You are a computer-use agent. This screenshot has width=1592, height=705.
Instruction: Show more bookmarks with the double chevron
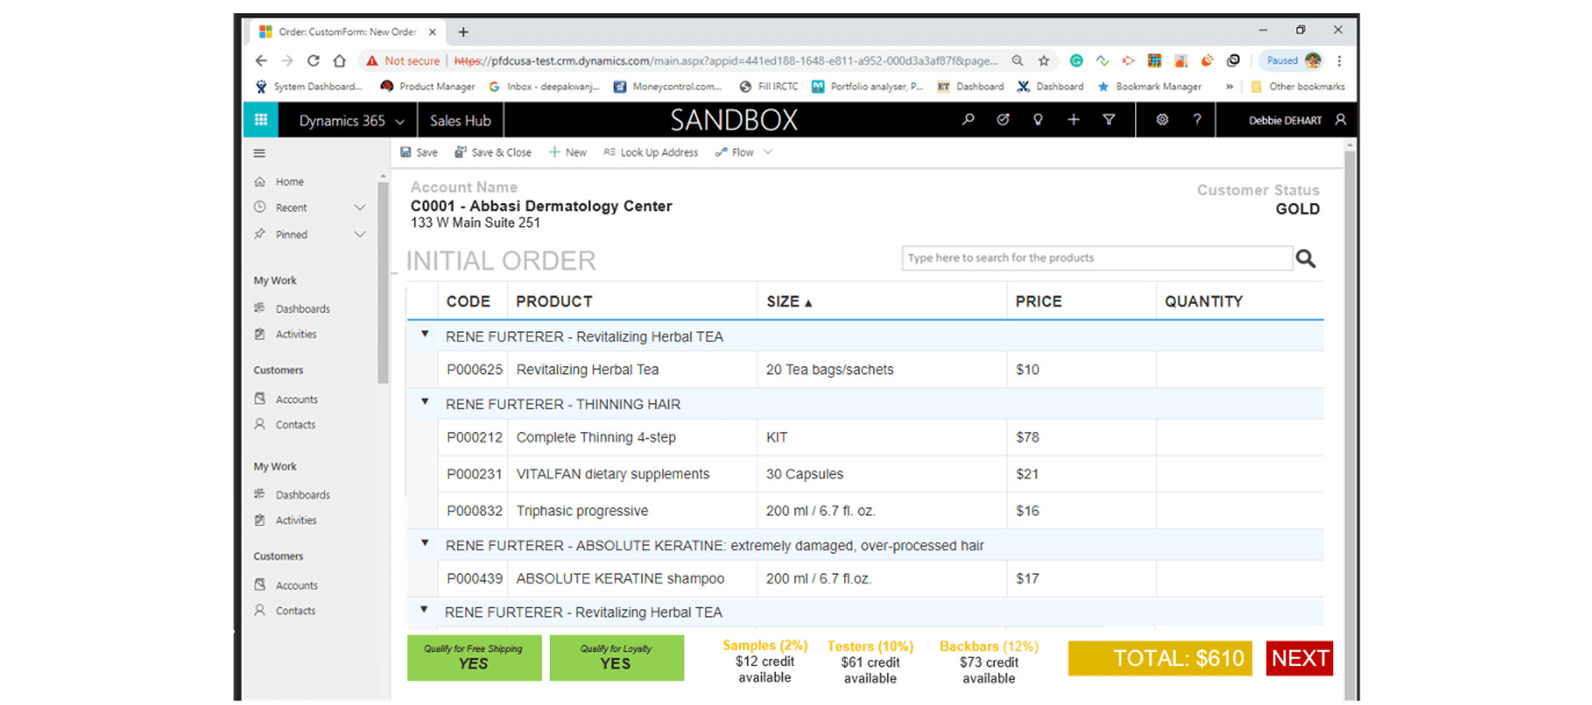[1229, 86]
